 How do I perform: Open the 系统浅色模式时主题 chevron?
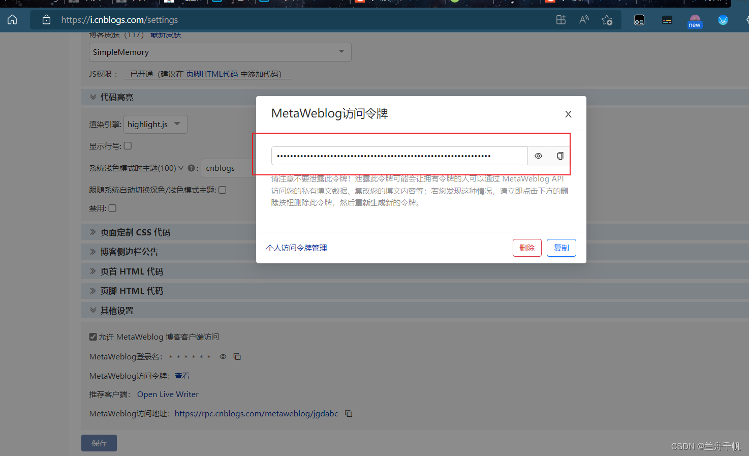(181, 168)
